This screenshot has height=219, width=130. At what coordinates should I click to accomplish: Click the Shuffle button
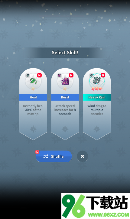pyautogui.click(x=54, y=156)
